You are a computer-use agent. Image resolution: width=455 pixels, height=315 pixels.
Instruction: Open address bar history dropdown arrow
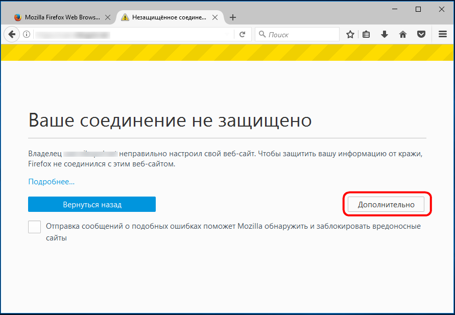coord(227,35)
